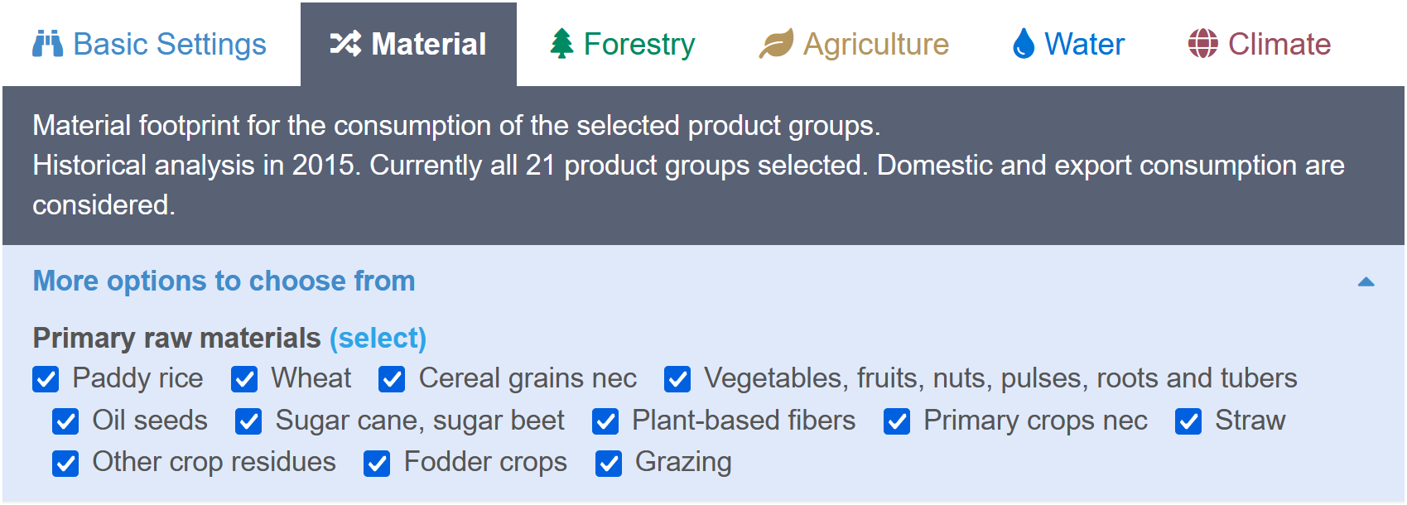Click the water droplet icon
Image resolution: width=1407 pixels, height=505 pixels.
1024,44
